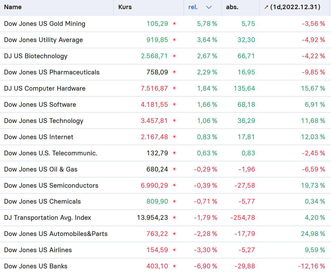Open Dow Jones Utility Average index

point(44,40)
